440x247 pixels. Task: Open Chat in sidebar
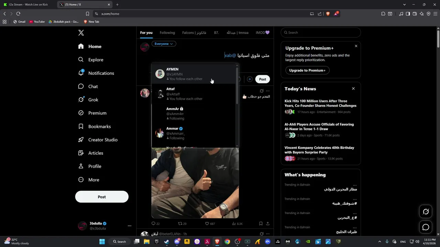coord(88,86)
